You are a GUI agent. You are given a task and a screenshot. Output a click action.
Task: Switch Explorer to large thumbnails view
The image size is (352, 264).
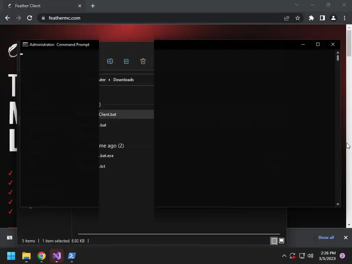pyautogui.click(x=281, y=241)
